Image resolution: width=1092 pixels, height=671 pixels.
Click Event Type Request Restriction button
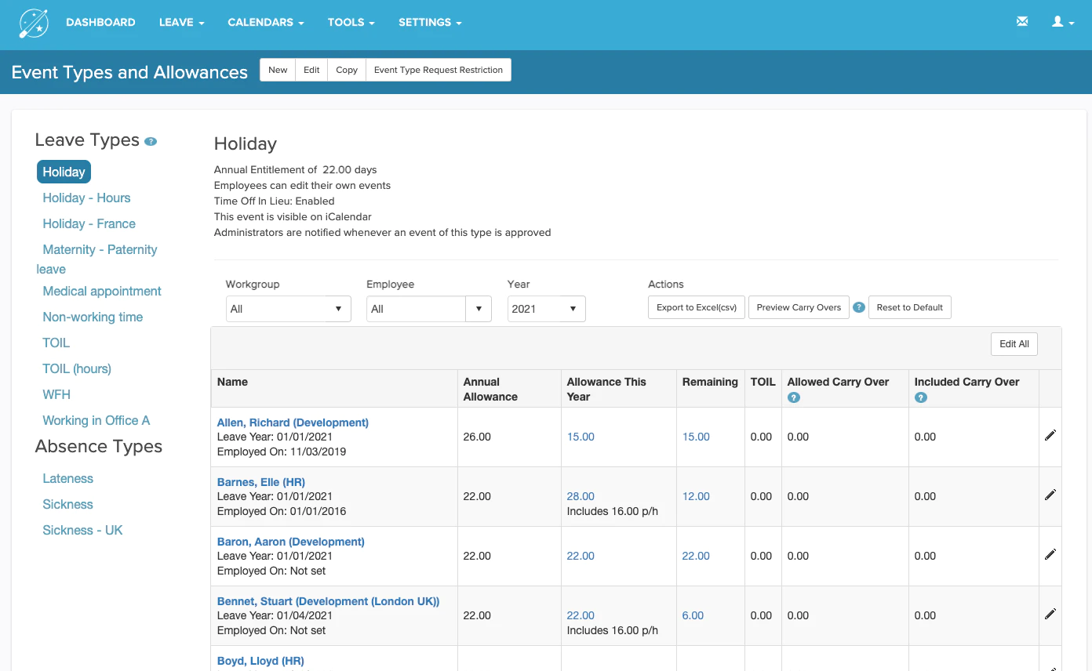[439, 70]
